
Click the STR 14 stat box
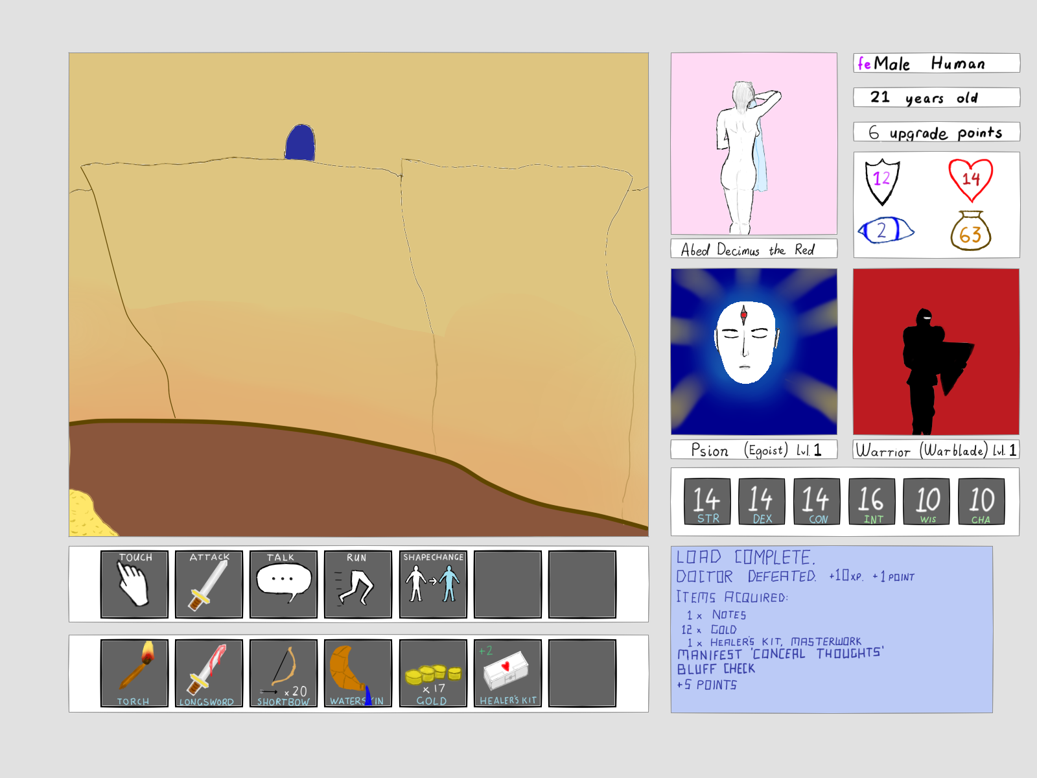tap(707, 501)
